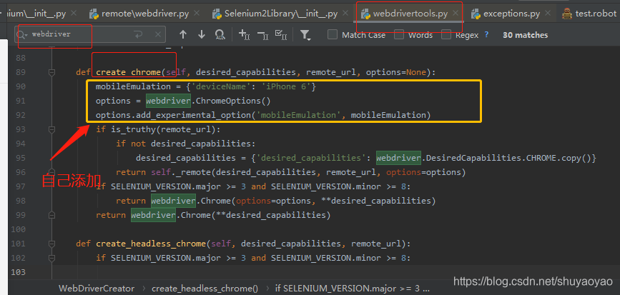Unselect occurrence icon in search bar
The width and height of the screenshot is (620, 295).
[x=262, y=35]
